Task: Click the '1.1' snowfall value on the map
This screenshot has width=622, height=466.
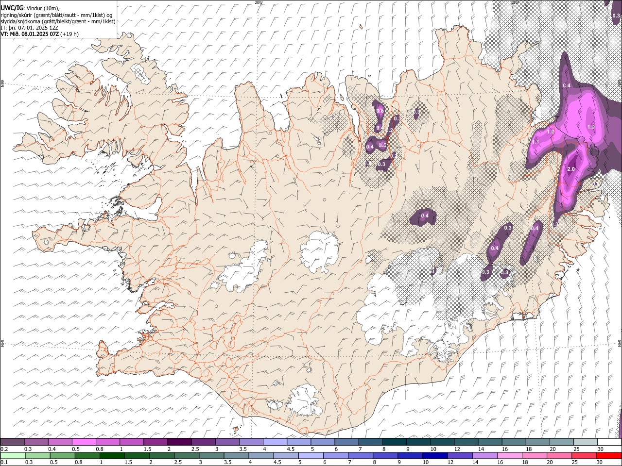Action: (x=536, y=142)
